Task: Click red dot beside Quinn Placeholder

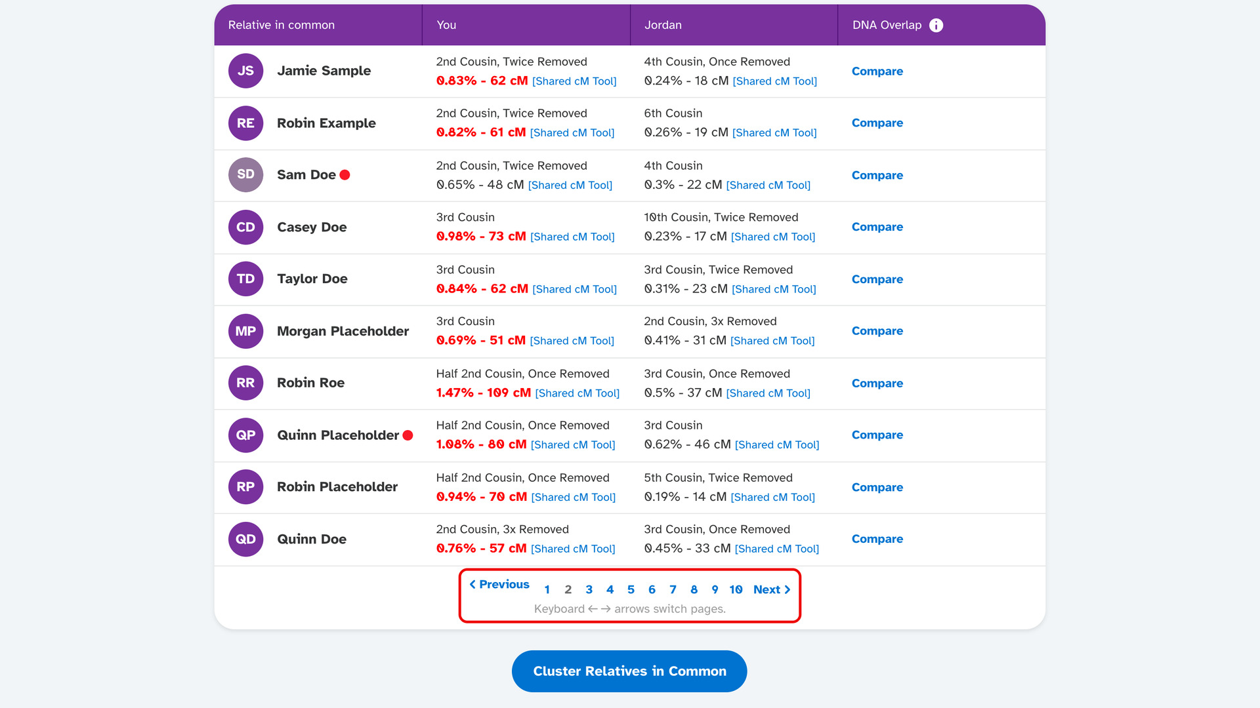Action: coord(408,435)
